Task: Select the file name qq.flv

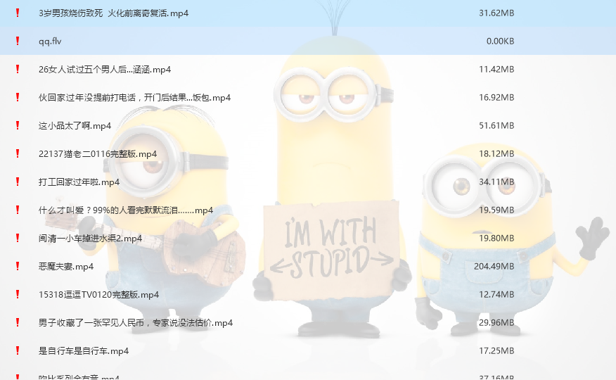Action: [x=50, y=42]
